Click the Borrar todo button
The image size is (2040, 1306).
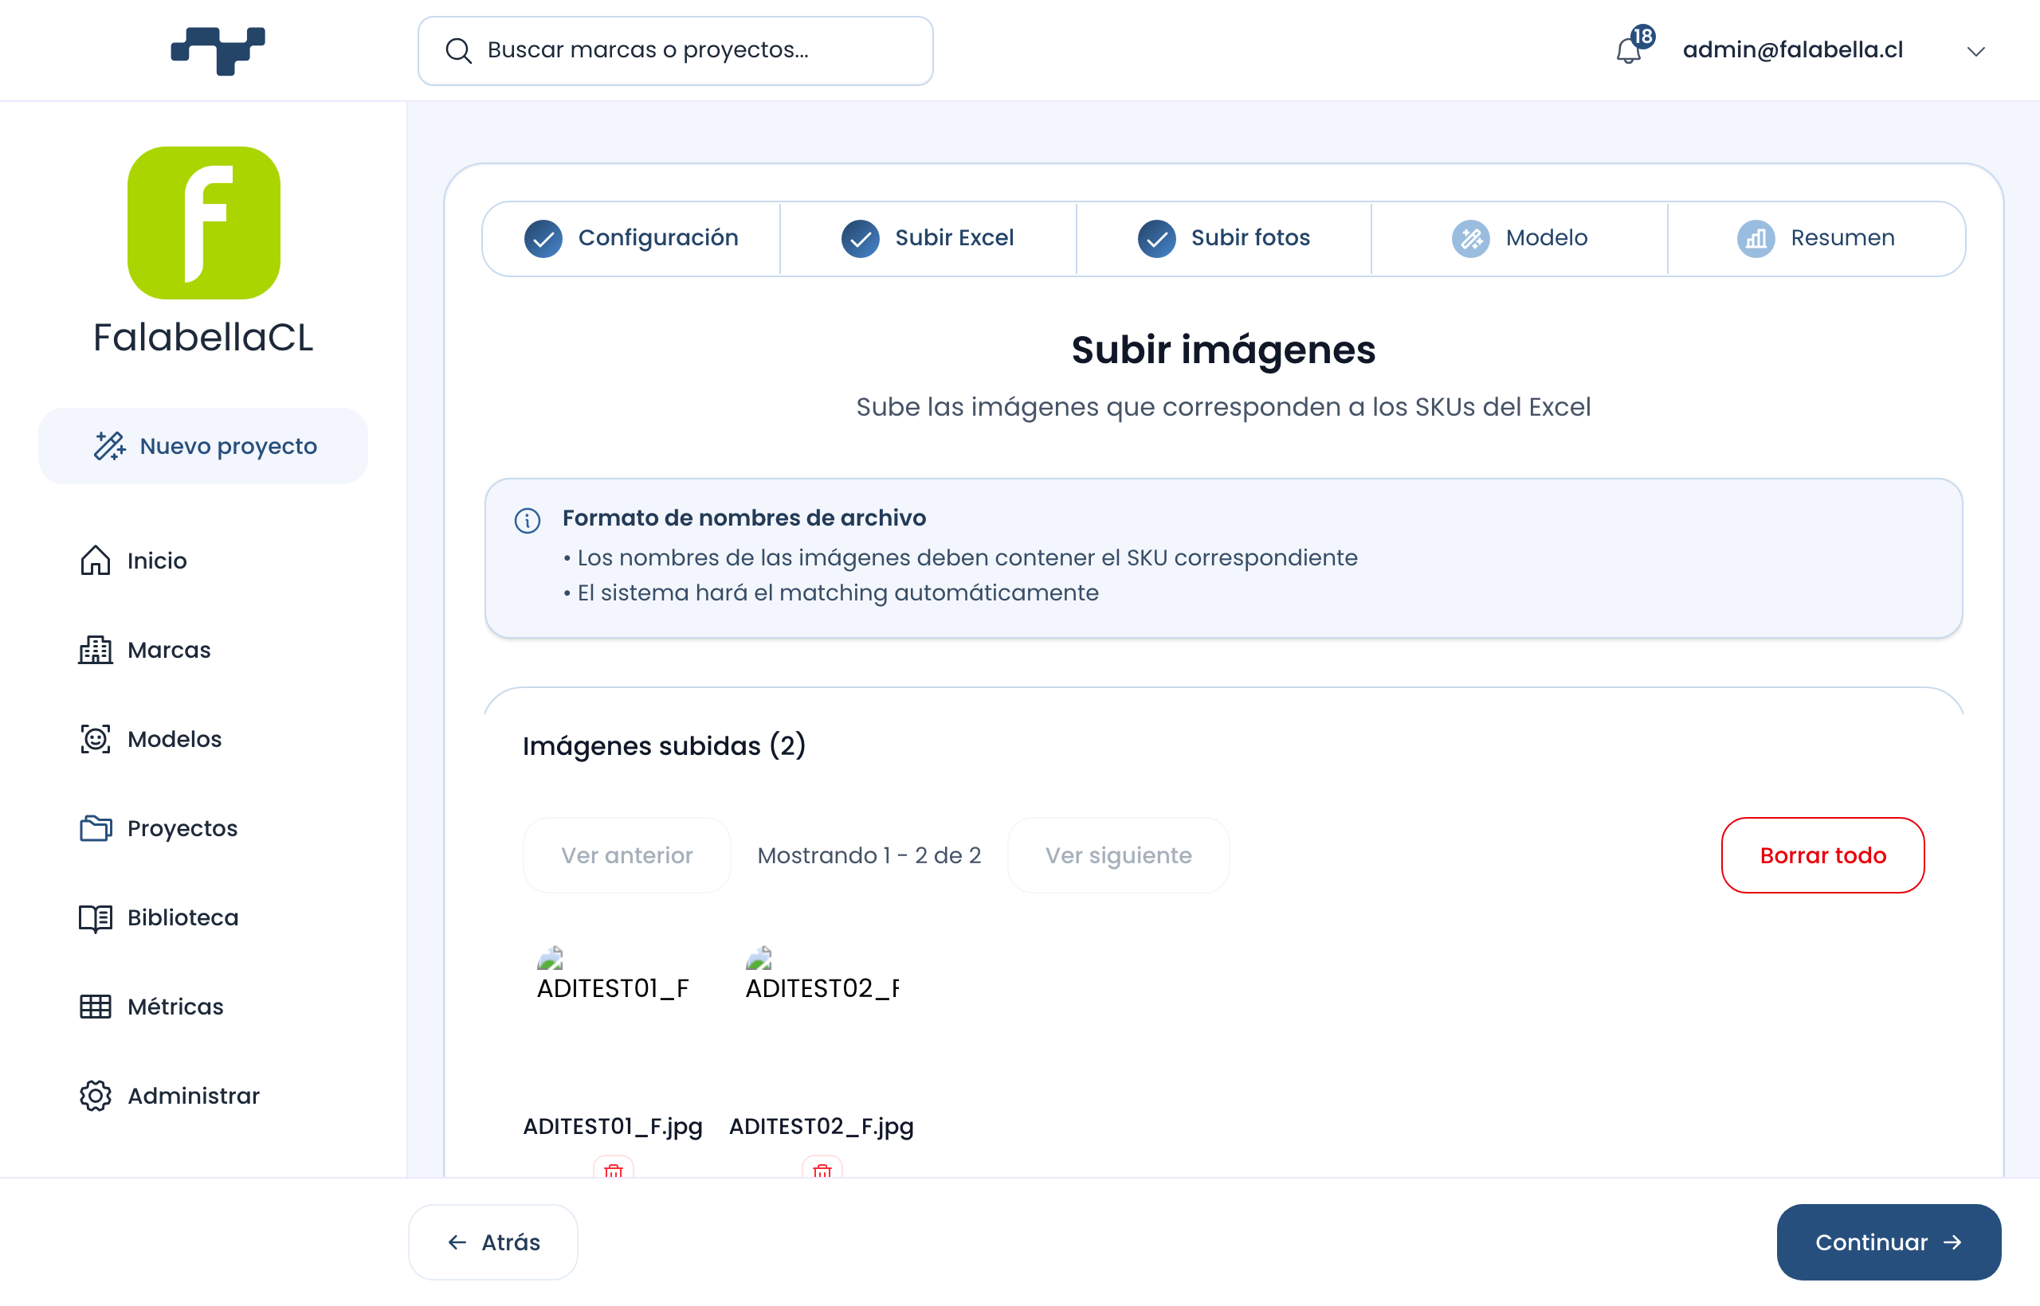pos(1822,854)
